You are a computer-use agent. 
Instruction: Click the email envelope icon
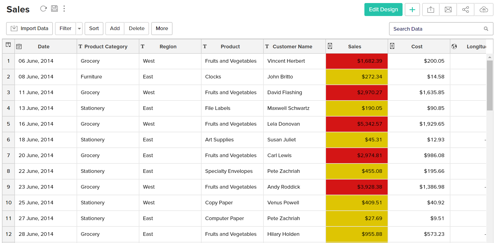448,10
